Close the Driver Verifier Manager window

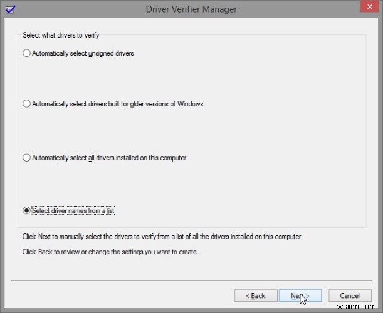click(370, 6)
